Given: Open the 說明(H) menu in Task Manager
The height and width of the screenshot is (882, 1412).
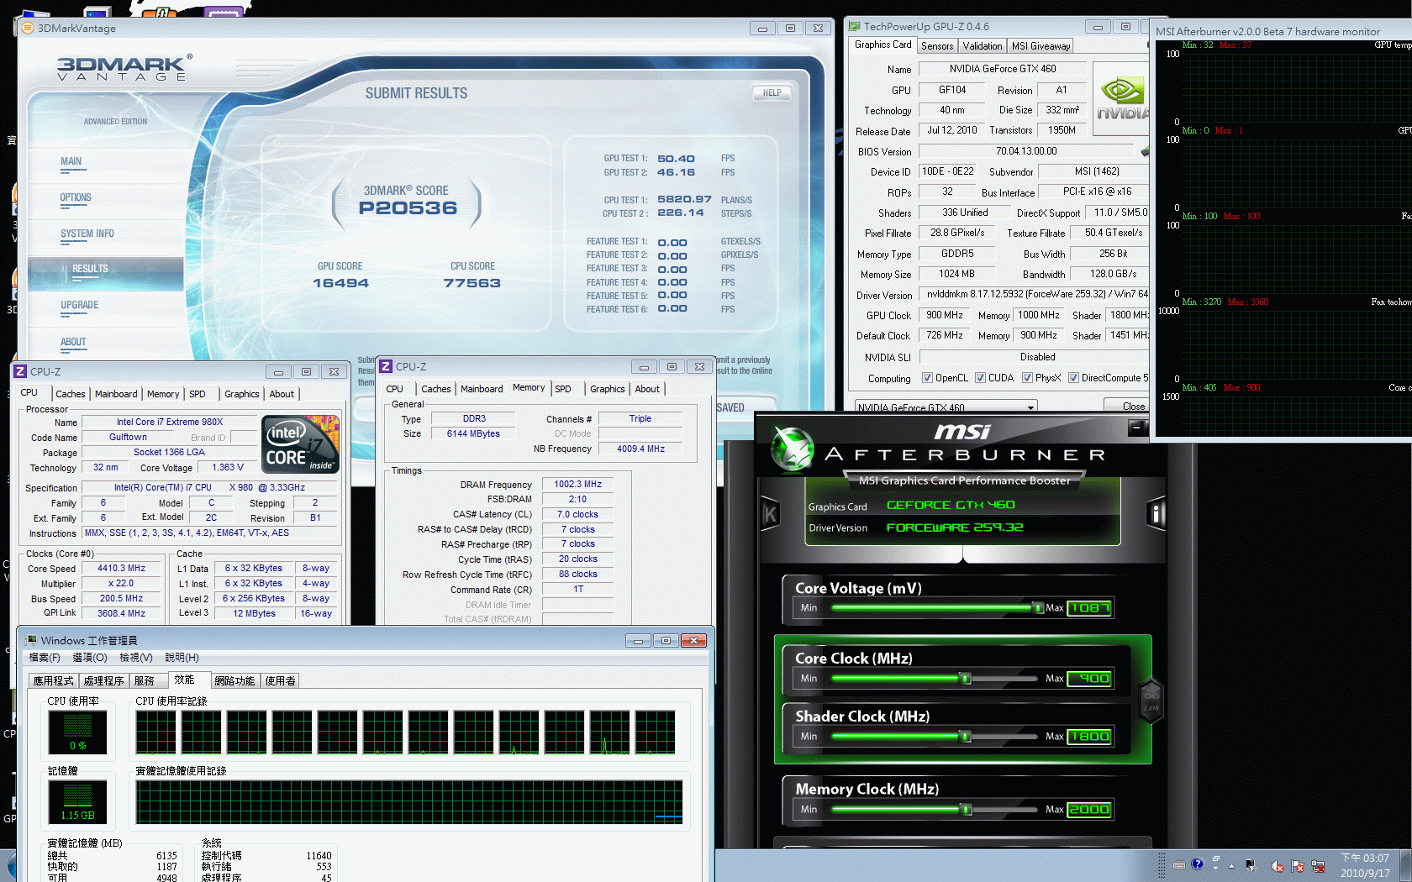Looking at the screenshot, I should pos(182,658).
